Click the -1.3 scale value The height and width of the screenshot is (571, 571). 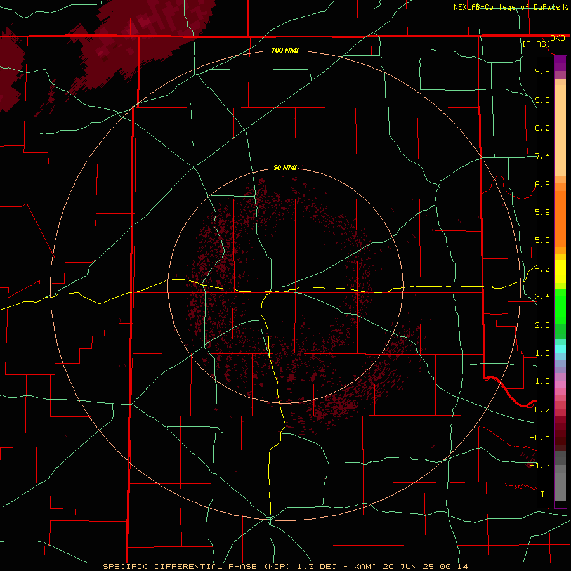pos(540,466)
